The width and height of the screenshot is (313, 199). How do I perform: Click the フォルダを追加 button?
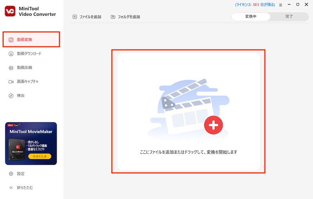[125, 17]
